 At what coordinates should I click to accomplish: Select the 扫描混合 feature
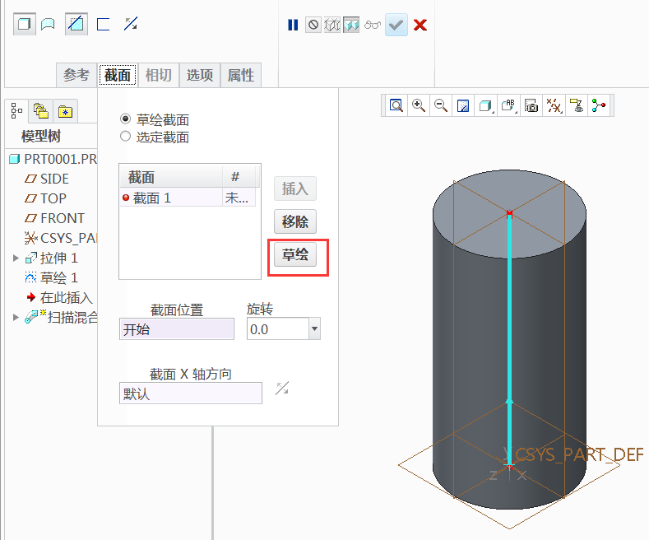click(61, 317)
